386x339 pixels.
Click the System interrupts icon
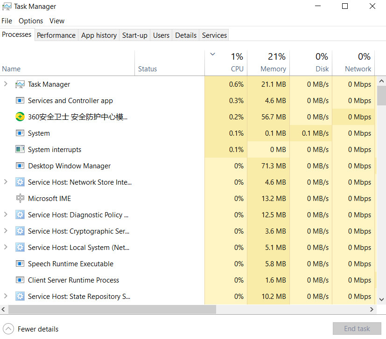click(x=20, y=149)
